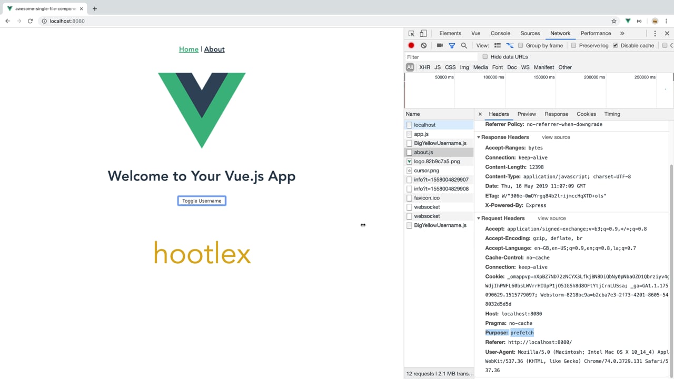Viewport: 674px width, 379px height.
Task: Close the DevTools panel
Action: pyautogui.click(x=667, y=33)
